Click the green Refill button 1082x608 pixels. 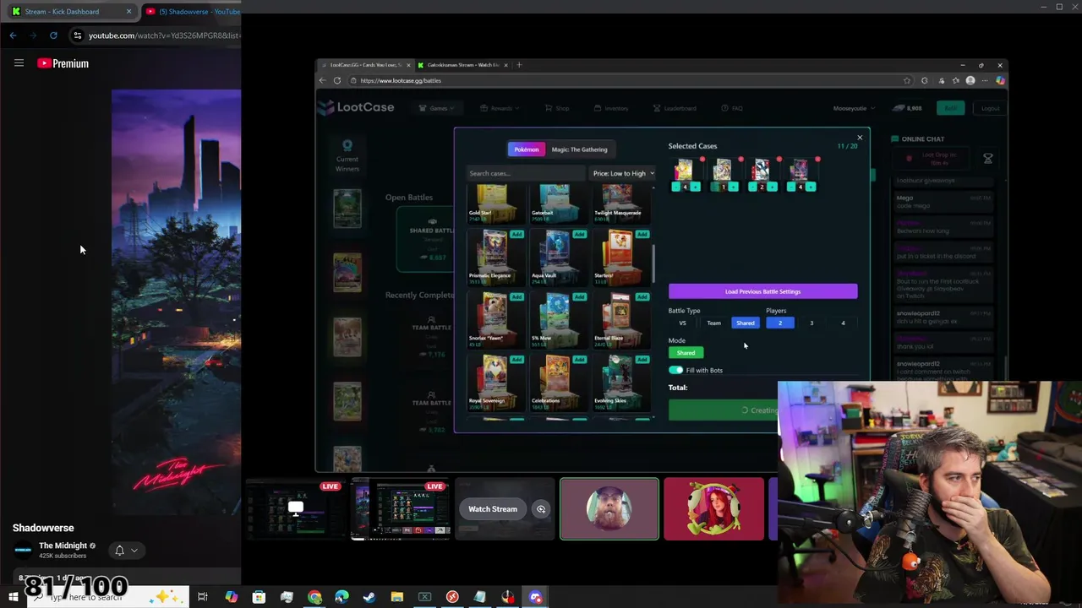pos(951,108)
